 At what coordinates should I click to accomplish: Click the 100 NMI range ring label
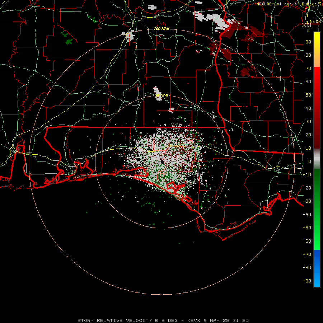click(162, 29)
